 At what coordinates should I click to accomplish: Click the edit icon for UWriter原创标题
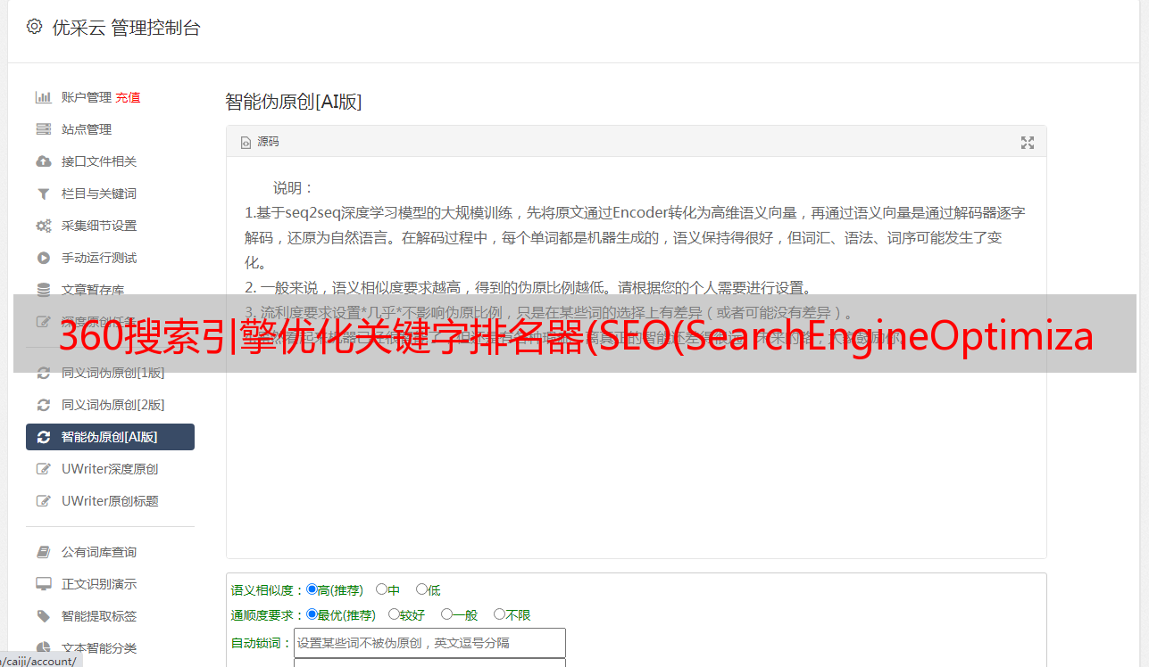coord(43,501)
